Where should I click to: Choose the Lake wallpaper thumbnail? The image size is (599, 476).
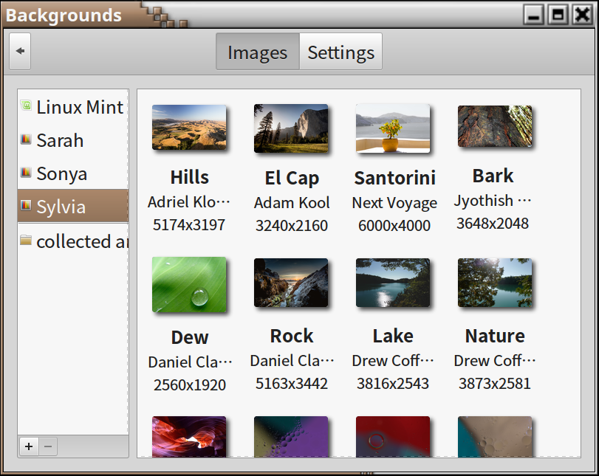[x=393, y=283]
